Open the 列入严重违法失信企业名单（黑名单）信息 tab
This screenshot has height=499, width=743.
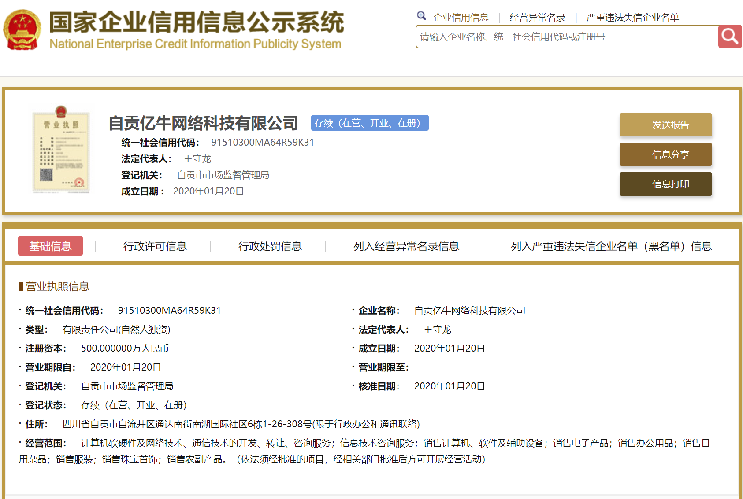[x=611, y=246]
